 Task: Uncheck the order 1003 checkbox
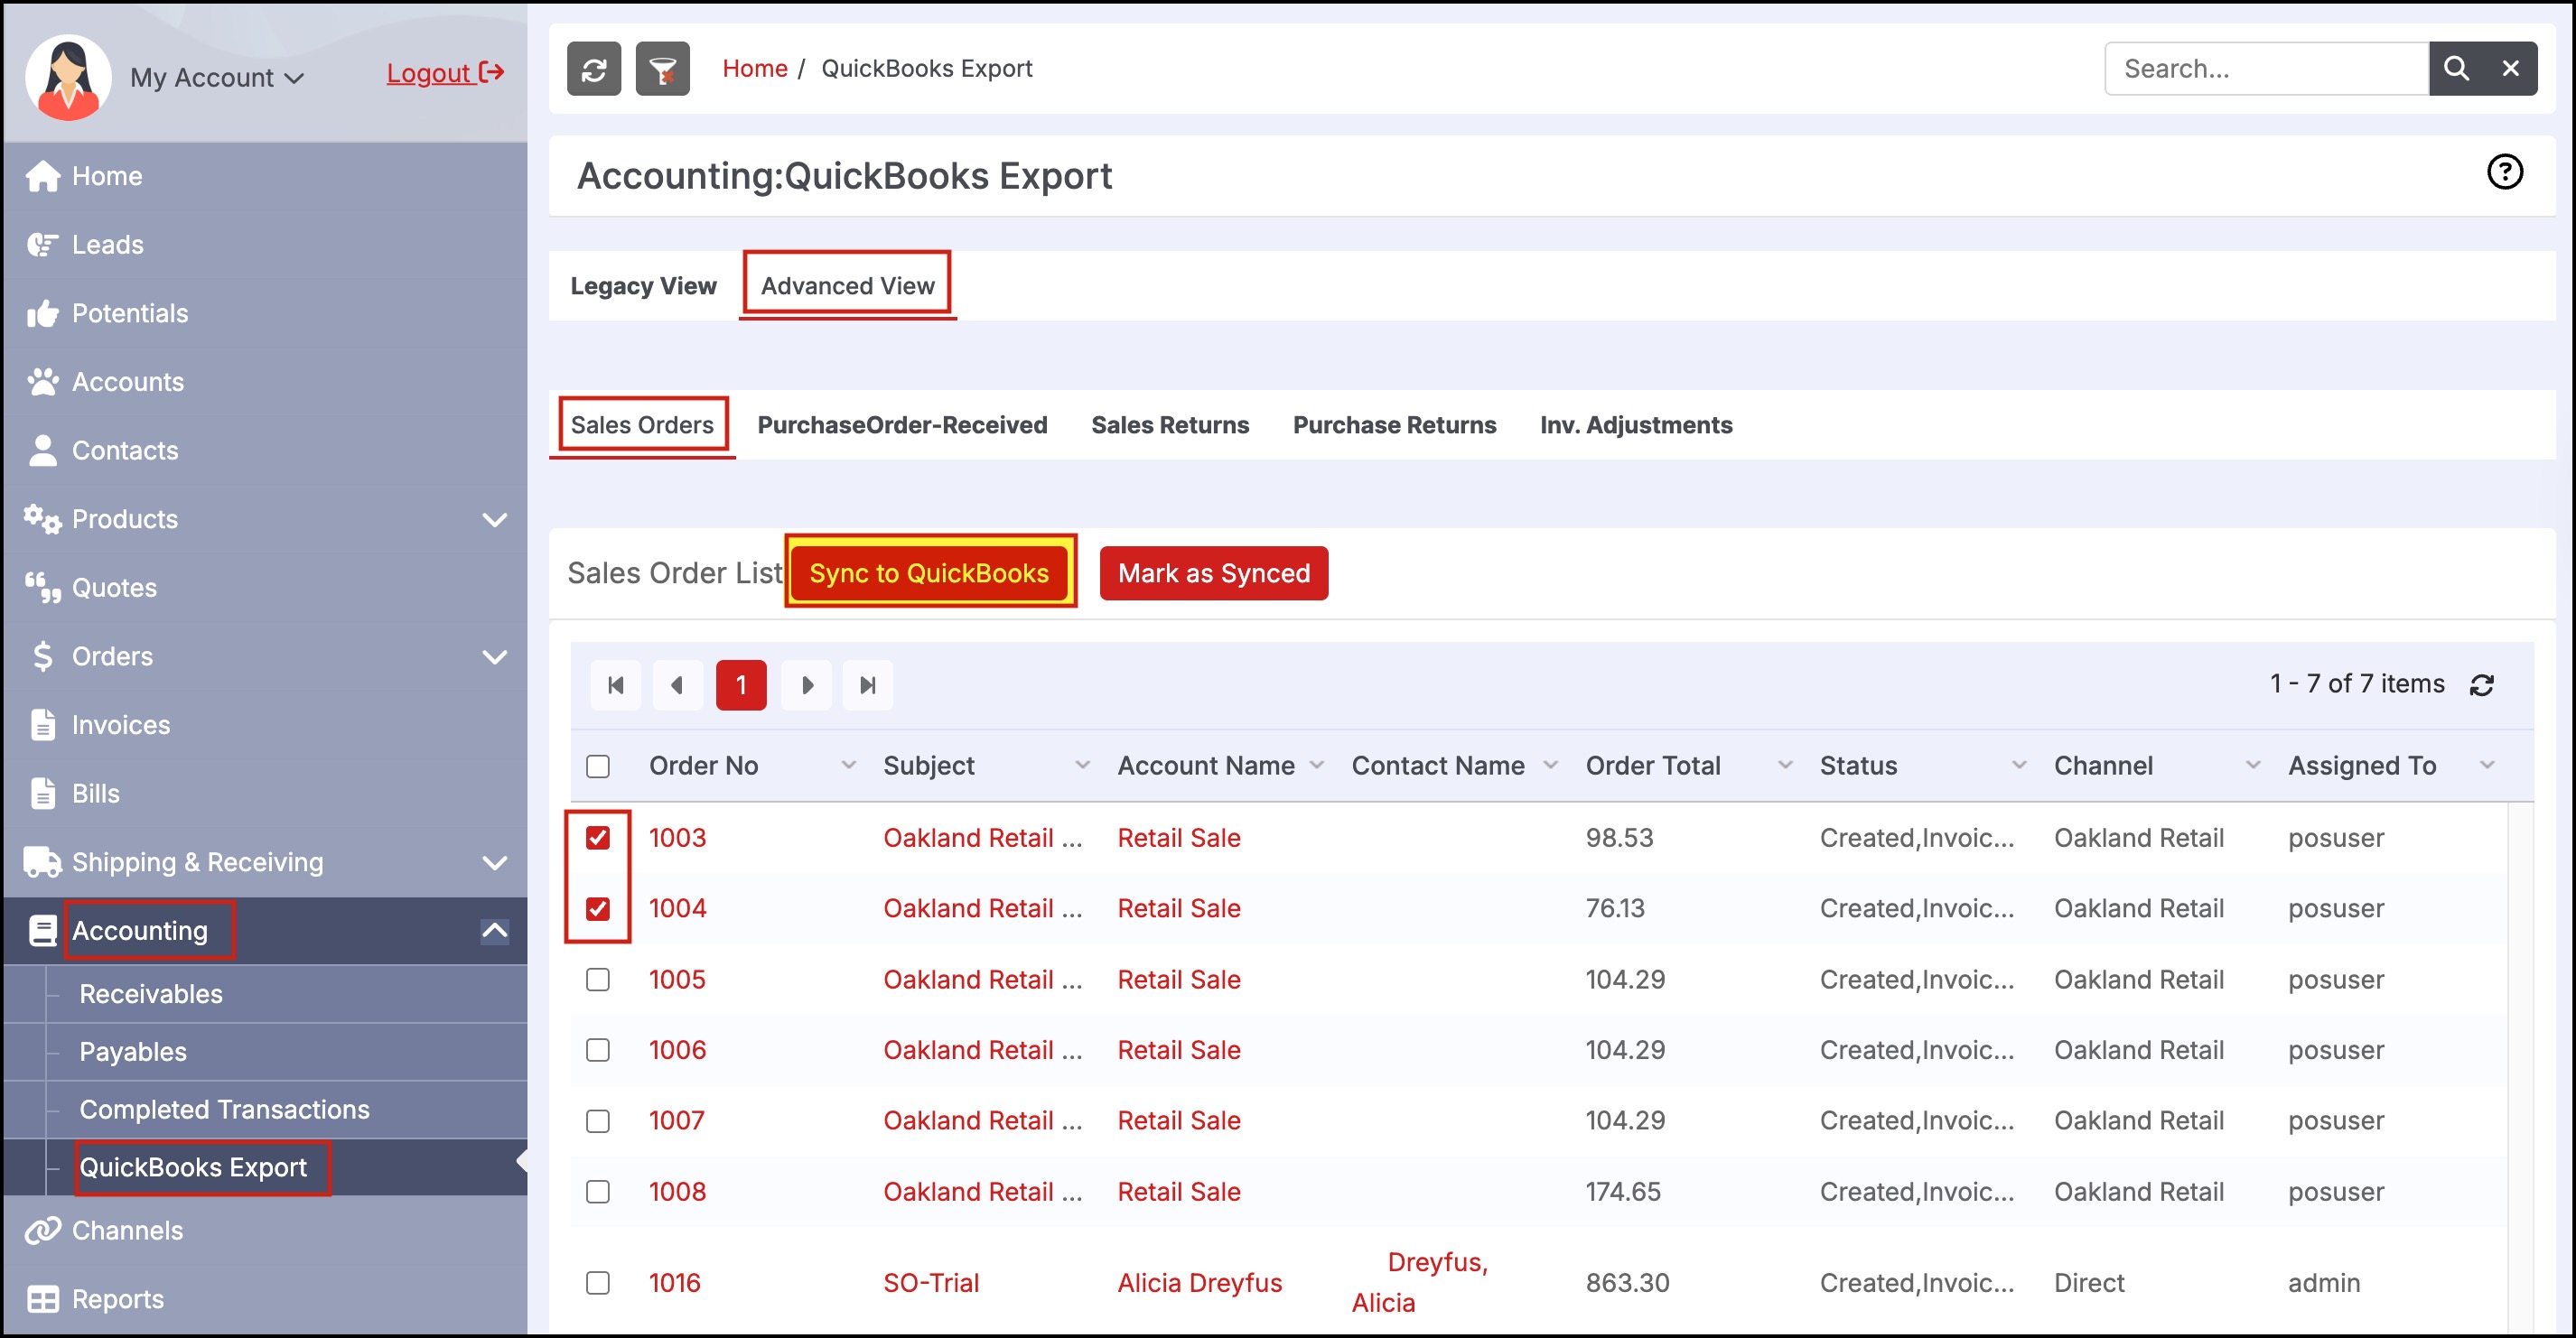[597, 837]
